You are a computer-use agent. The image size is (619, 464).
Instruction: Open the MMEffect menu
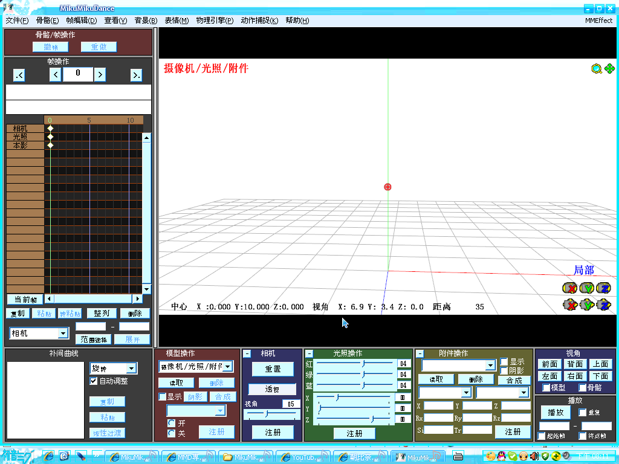click(x=599, y=21)
